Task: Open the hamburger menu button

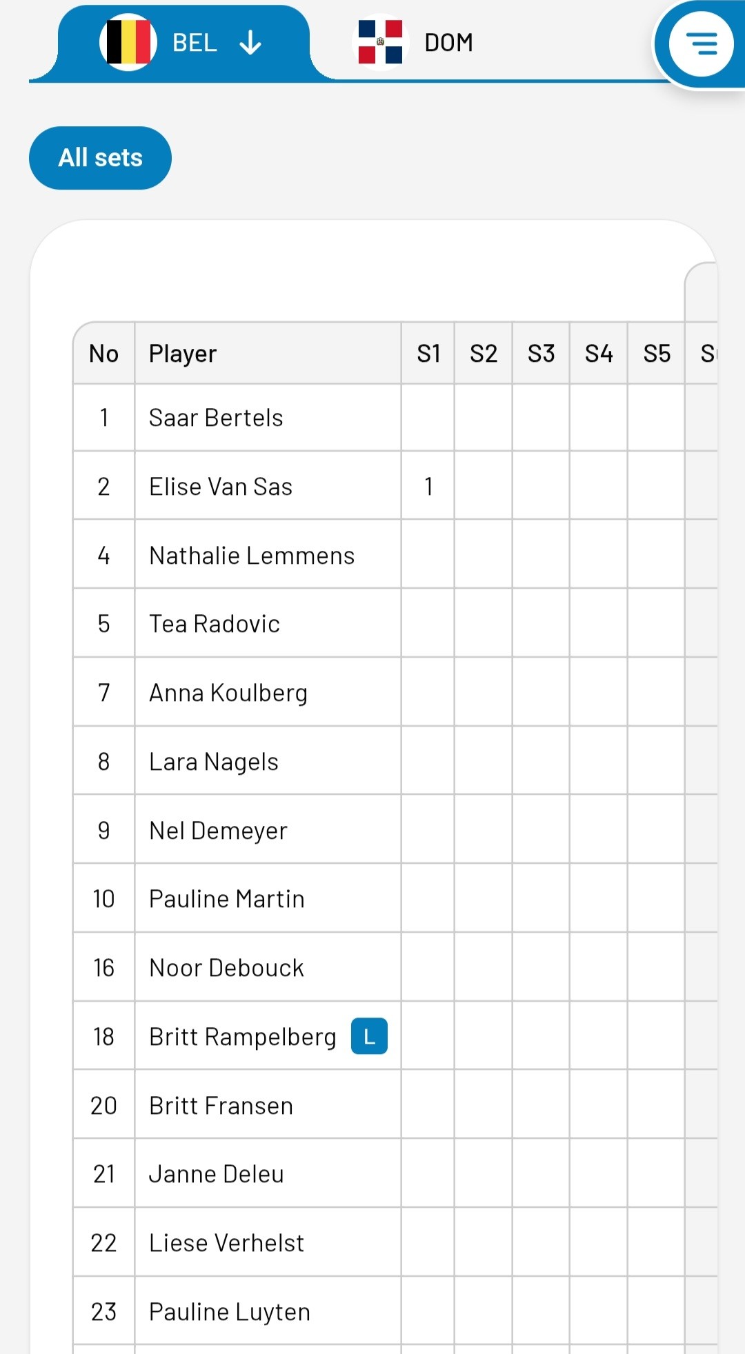Action: [701, 44]
